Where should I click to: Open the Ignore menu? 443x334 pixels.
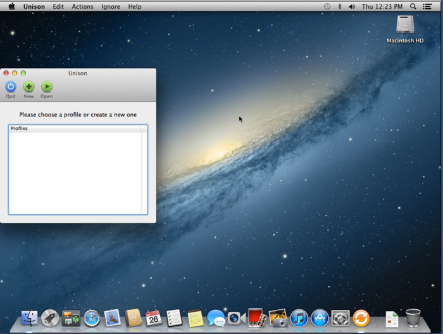[x=111, y=6]
